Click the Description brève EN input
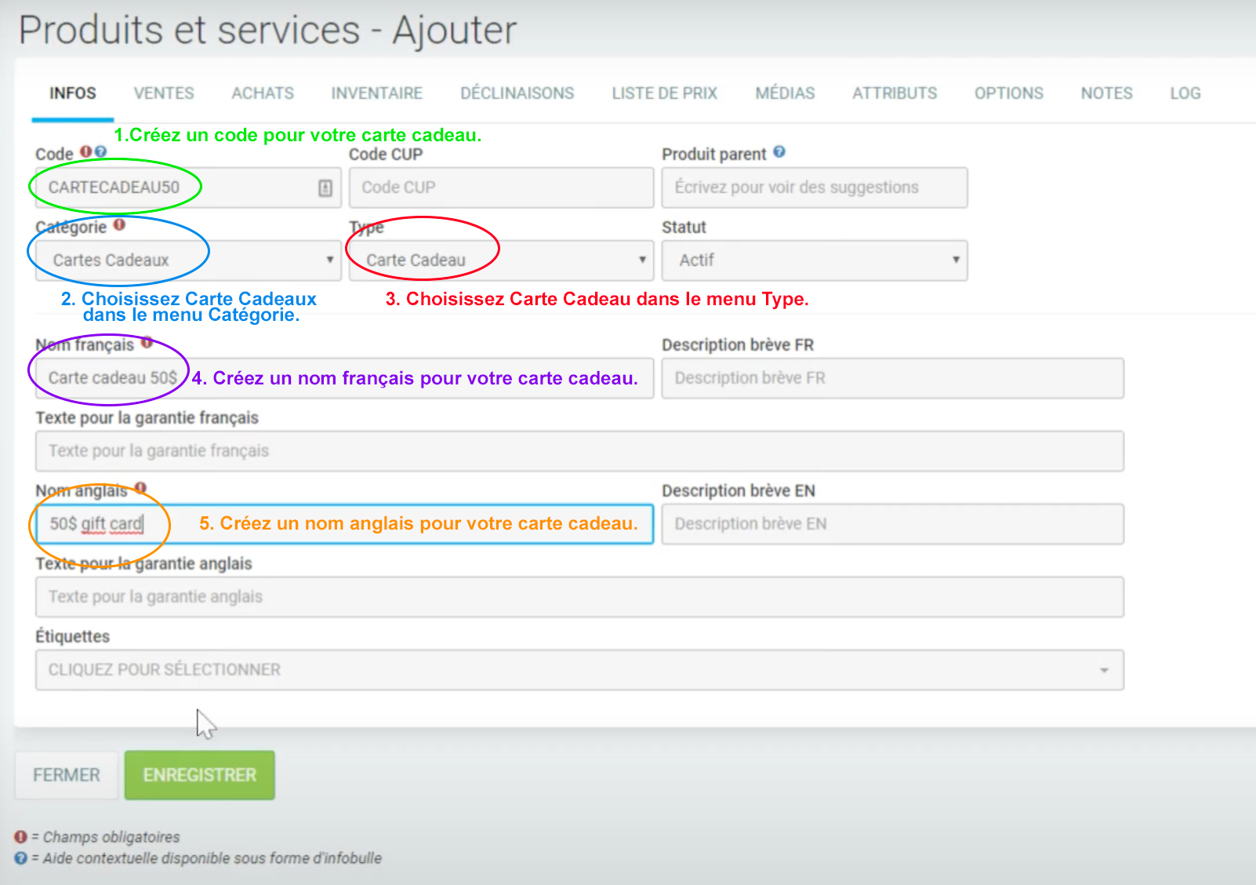 892,524
